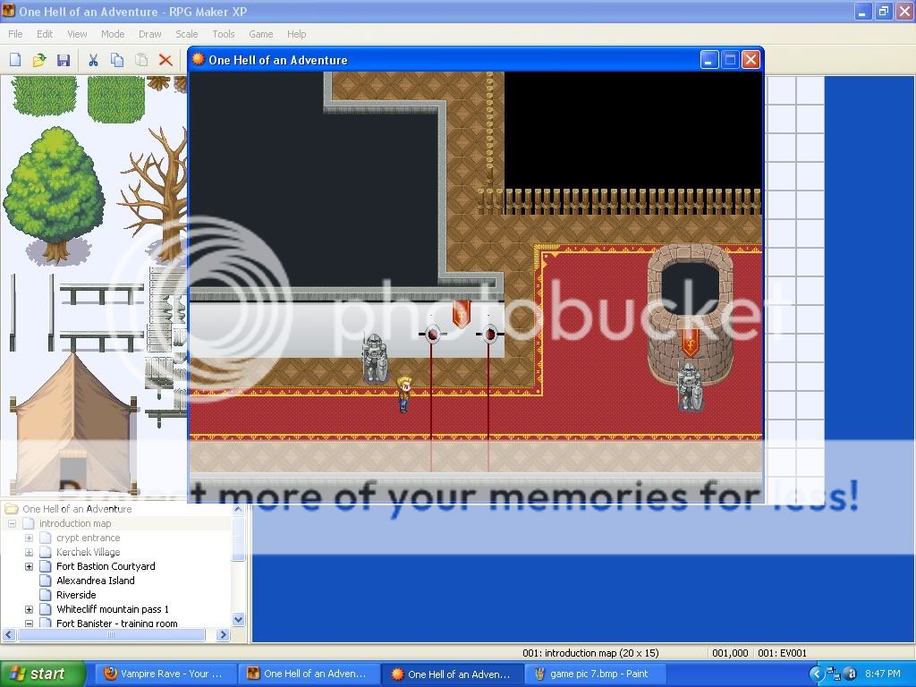Click the New Project toolbar icon
916x687 pixels.
15,60
